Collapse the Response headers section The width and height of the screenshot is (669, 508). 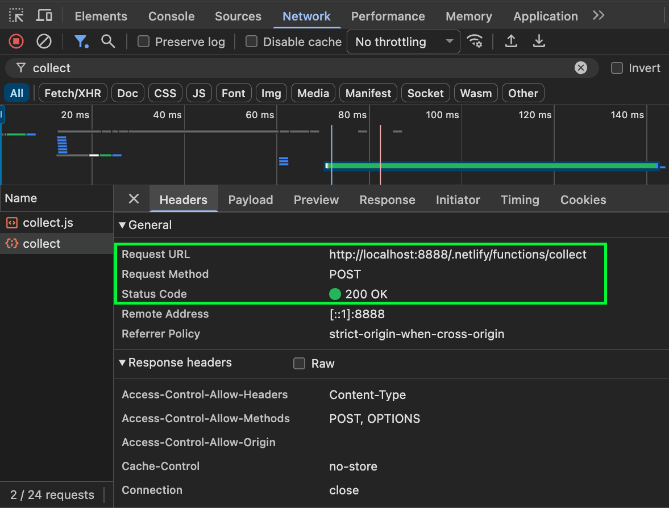pos(122,363)
